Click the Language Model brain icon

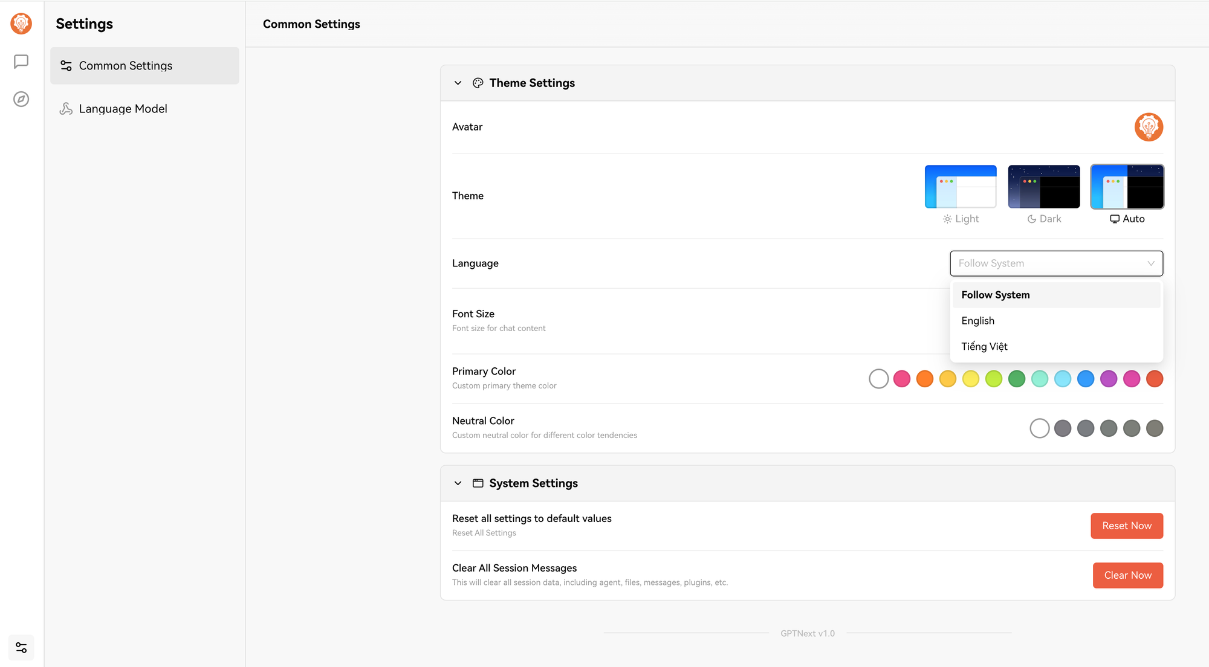66,109
